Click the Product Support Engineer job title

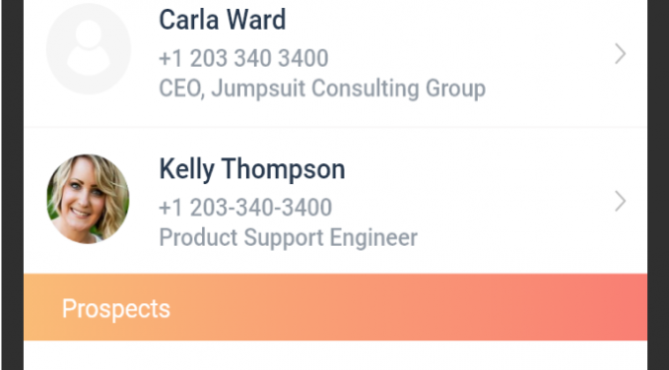coord(288,238)
